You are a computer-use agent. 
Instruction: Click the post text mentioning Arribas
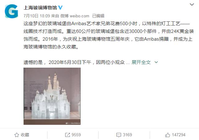click(x=108, y=35)
